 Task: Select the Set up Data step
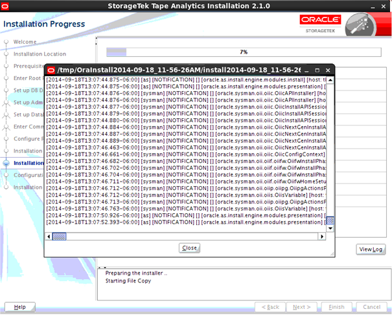pyautogui.click(x=29, y=114)
